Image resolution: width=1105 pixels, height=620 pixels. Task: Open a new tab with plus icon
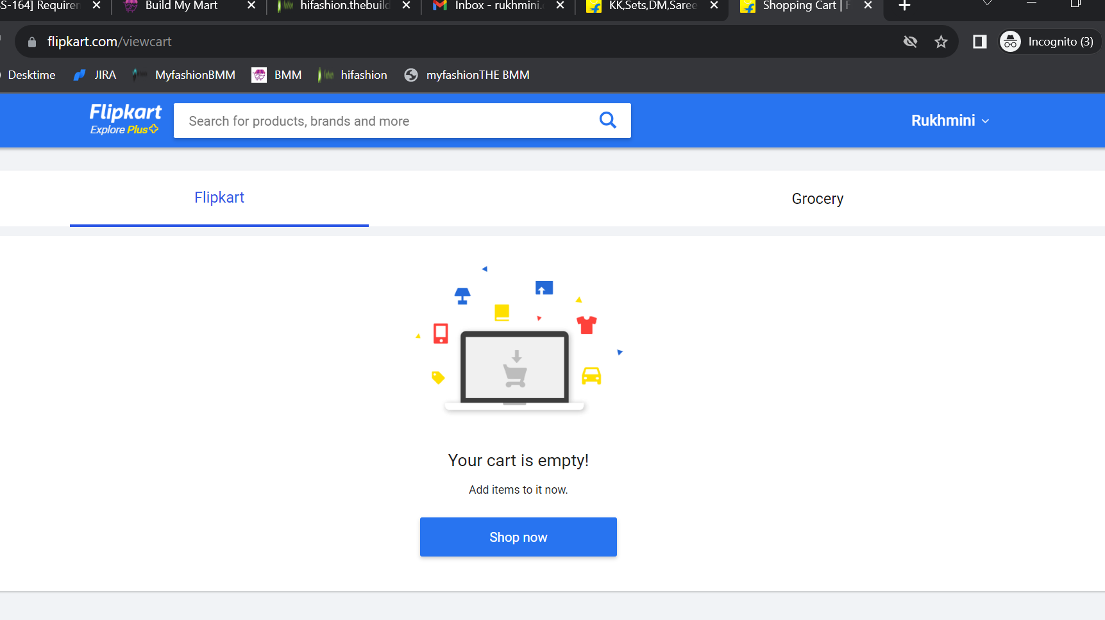(904, 6)
